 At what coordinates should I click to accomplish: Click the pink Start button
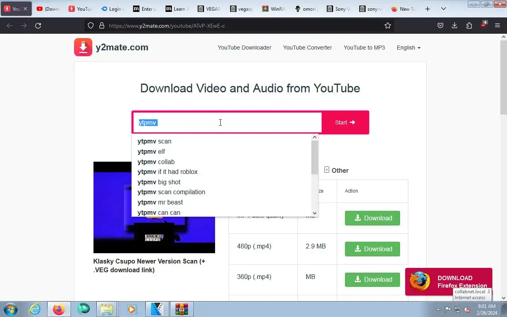coord(345,122)
